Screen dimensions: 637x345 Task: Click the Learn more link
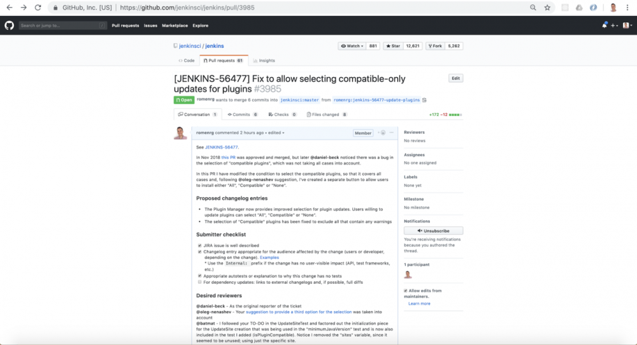click(419, 304)
